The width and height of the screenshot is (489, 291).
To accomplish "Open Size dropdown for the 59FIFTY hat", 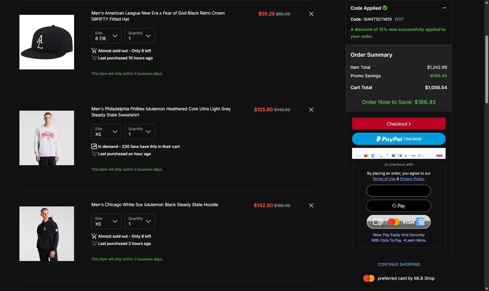I will click(x=106, y=36).
